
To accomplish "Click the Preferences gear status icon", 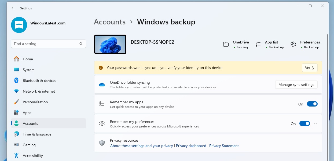I will pyautogui.click(x=293, y=45).
